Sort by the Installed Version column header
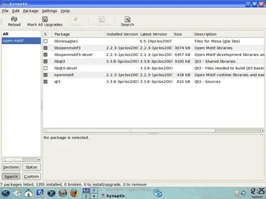The image size is (266, 199). (x=122, y=34)
